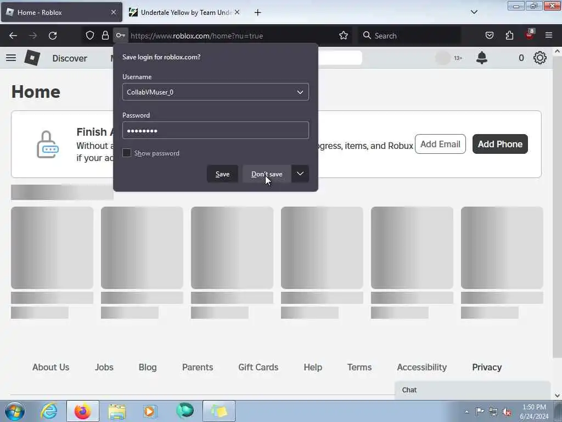Open tracking protection shield icon
Viewport: 562px width, 422px height.
[x=90, y=35]
